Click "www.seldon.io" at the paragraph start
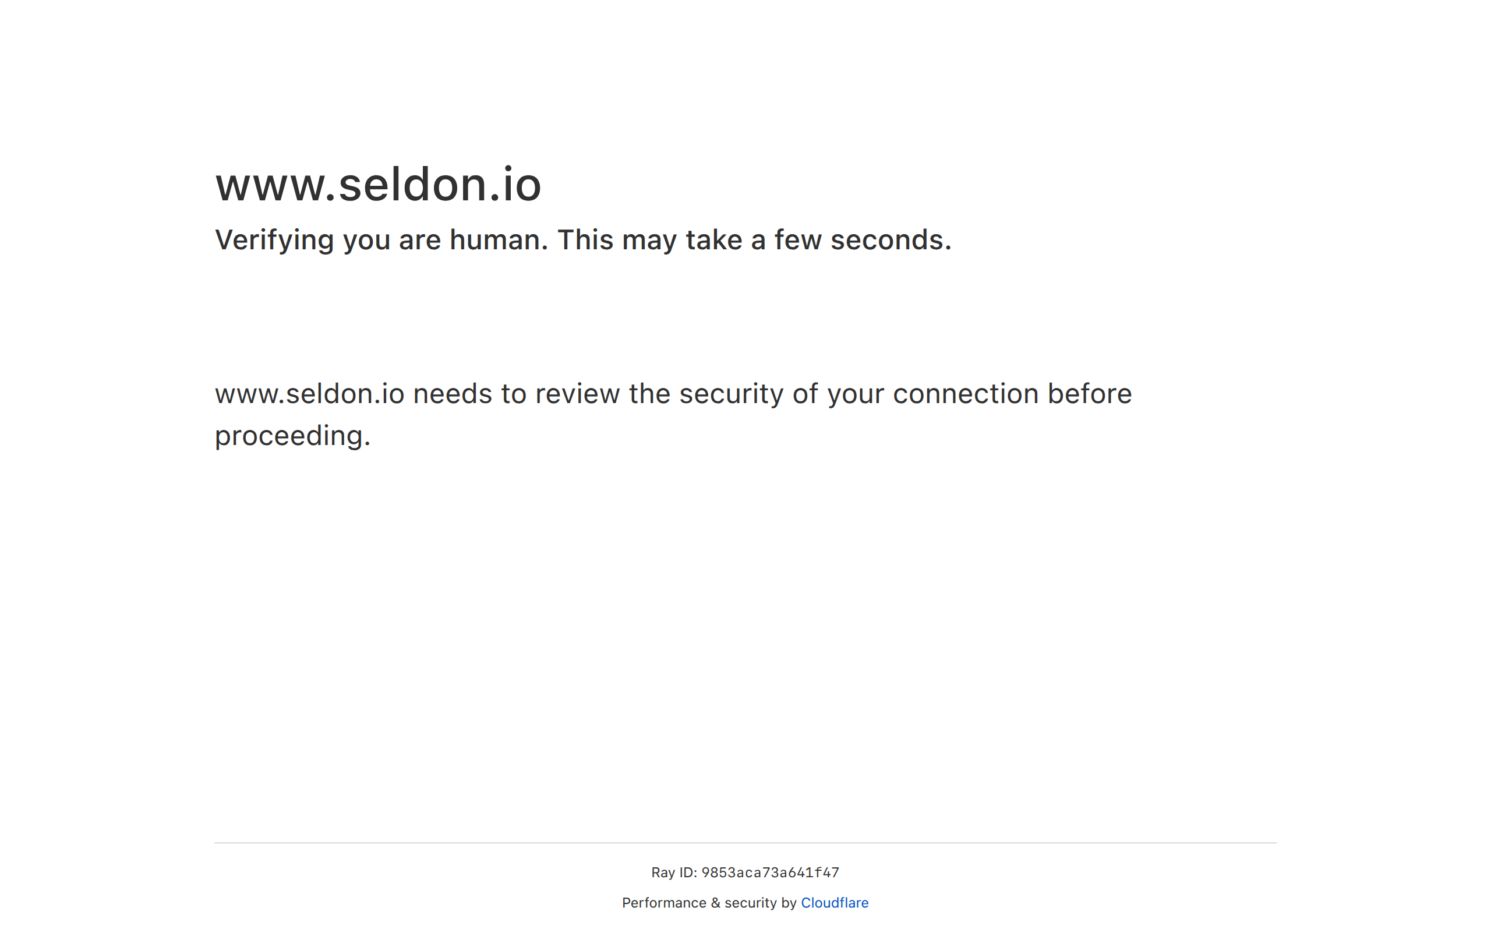 pos(309,394)
